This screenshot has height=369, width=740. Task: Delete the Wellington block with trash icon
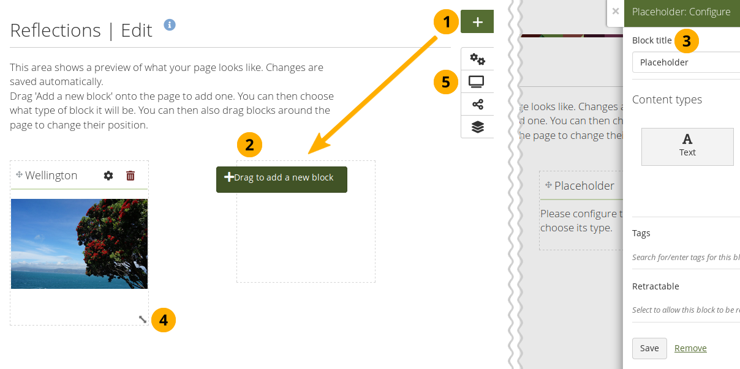click(x=130, y=176)
